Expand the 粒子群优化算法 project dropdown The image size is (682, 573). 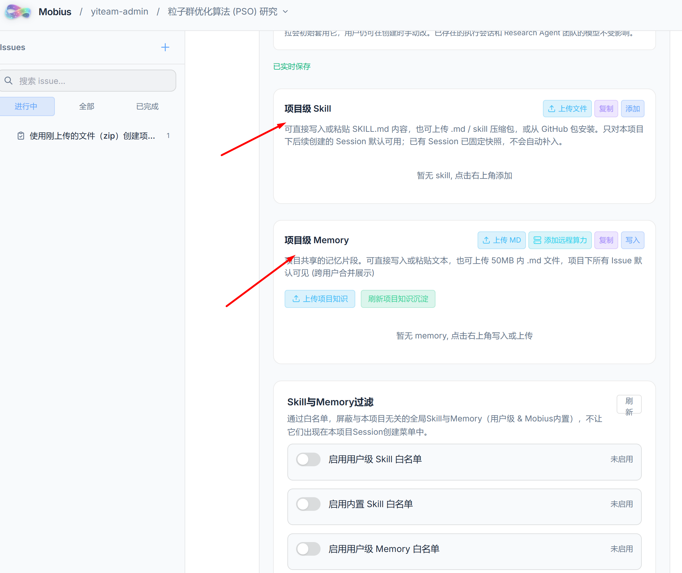click(285, 12)
